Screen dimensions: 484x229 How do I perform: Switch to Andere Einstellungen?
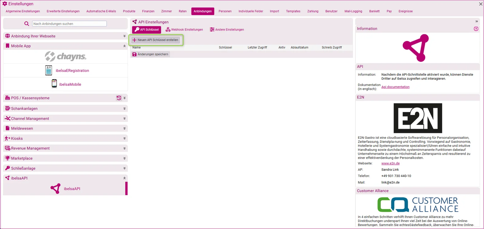pos(227,30)
